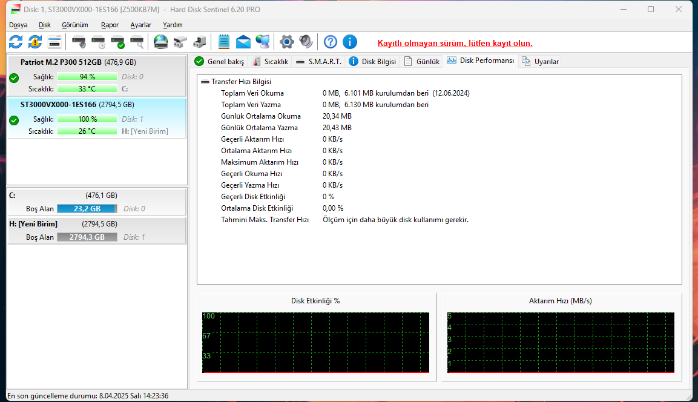Click the Disk Etkinliği % graph
Image resolution: width=698 pixels, height=402 pixels.
315,342
